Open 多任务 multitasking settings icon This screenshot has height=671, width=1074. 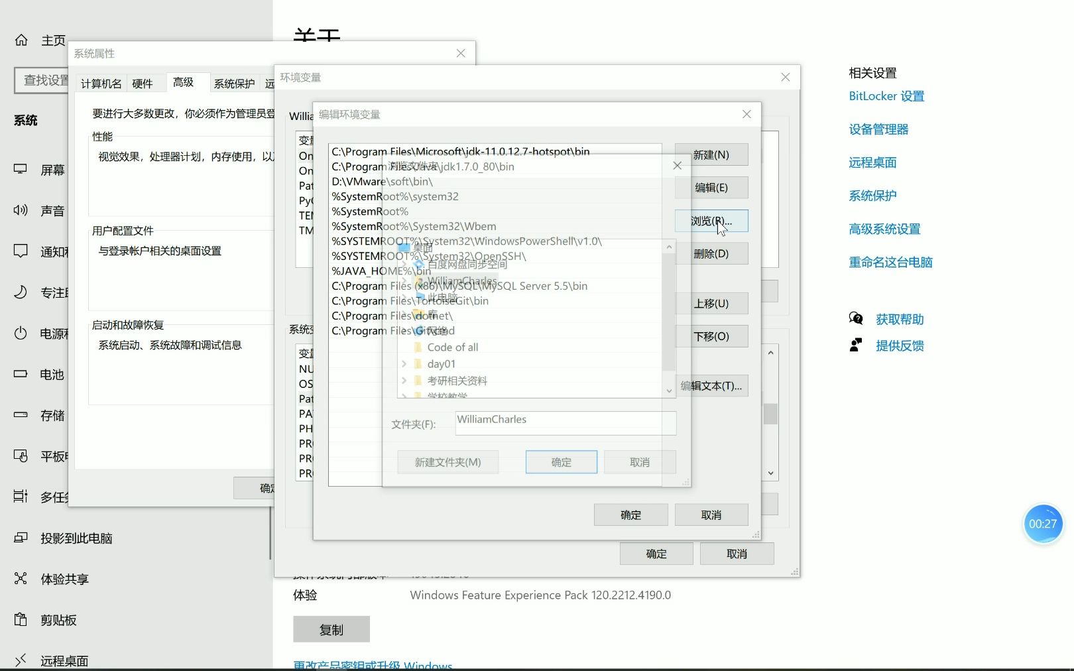20,497
